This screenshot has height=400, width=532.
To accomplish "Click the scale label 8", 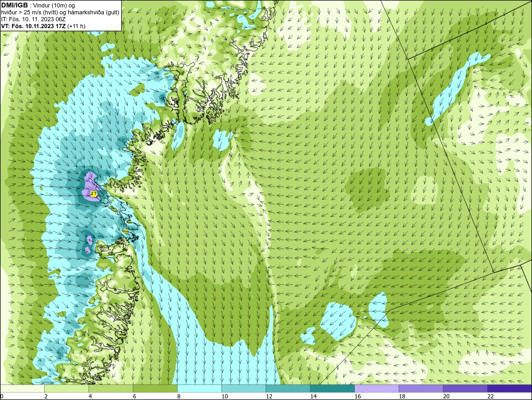I will tap(179, 396).
